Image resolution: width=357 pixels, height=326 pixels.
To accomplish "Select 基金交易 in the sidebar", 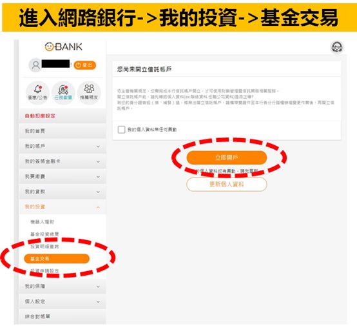I will (x=57, y=259).
